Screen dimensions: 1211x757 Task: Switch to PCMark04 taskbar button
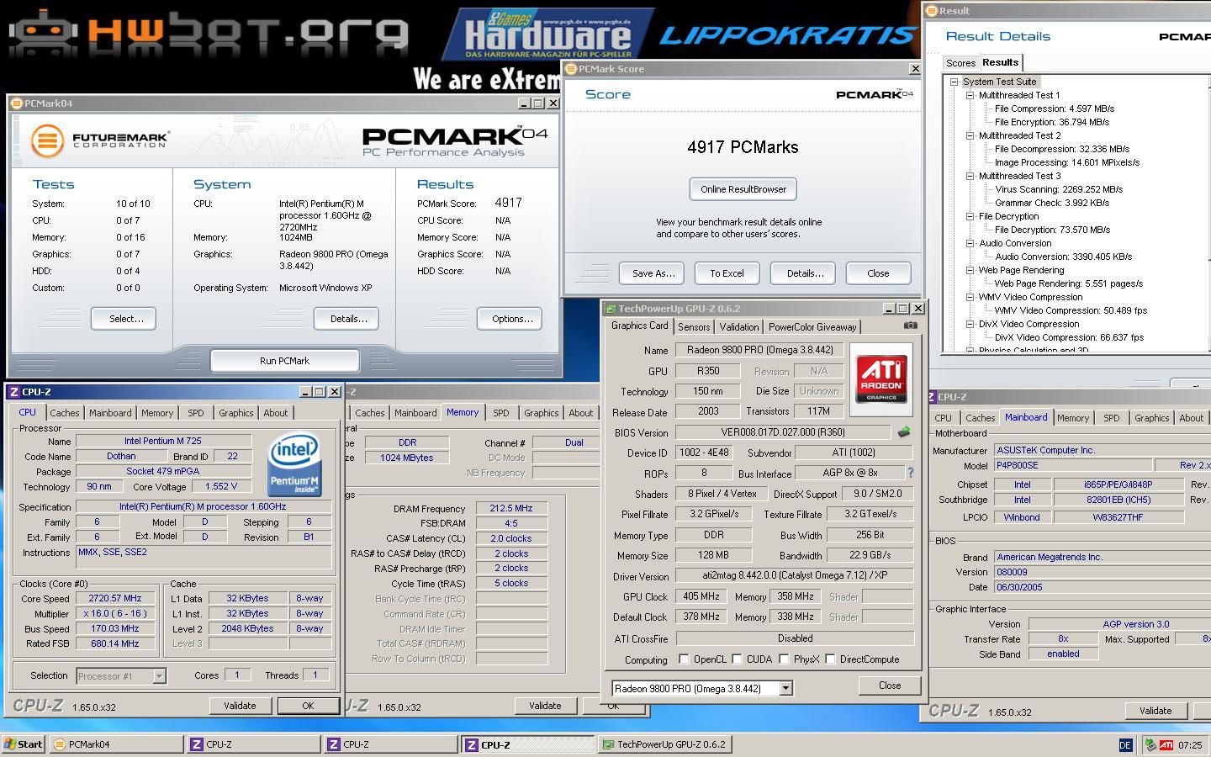[116, 744]
